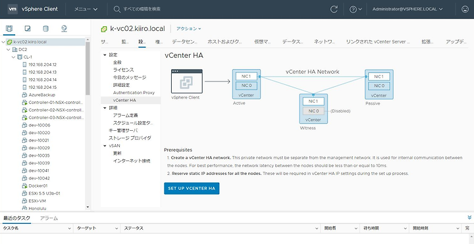Click the VM icon for Docker01
The height and width of the screenshot is (244, 474).
tap(25, 185)
